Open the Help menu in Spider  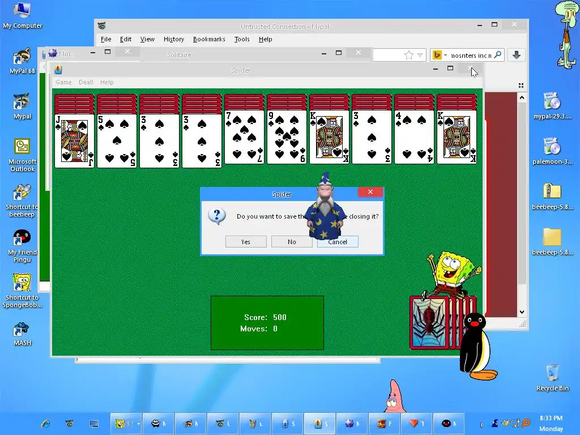click(107, 82)
